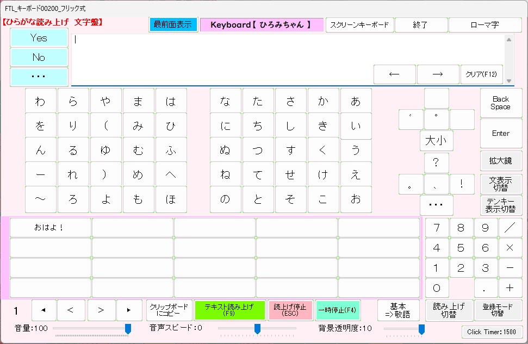Select the おはよ! preset phrase
This screenshot has width=528, height=344.
[50, 228]
